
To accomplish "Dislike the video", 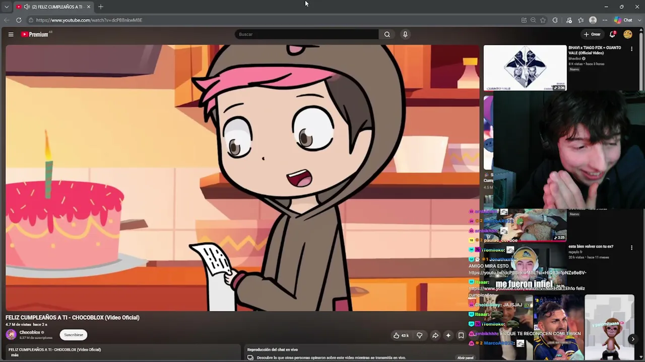I will point(419,335).
